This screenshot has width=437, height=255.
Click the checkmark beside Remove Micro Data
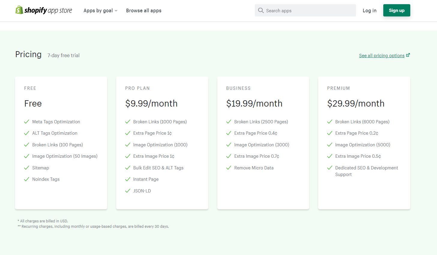[229, 168]
